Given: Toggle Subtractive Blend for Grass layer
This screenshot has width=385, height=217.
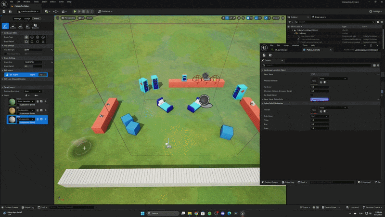Looking at the screenshot, I should [18, 105].
